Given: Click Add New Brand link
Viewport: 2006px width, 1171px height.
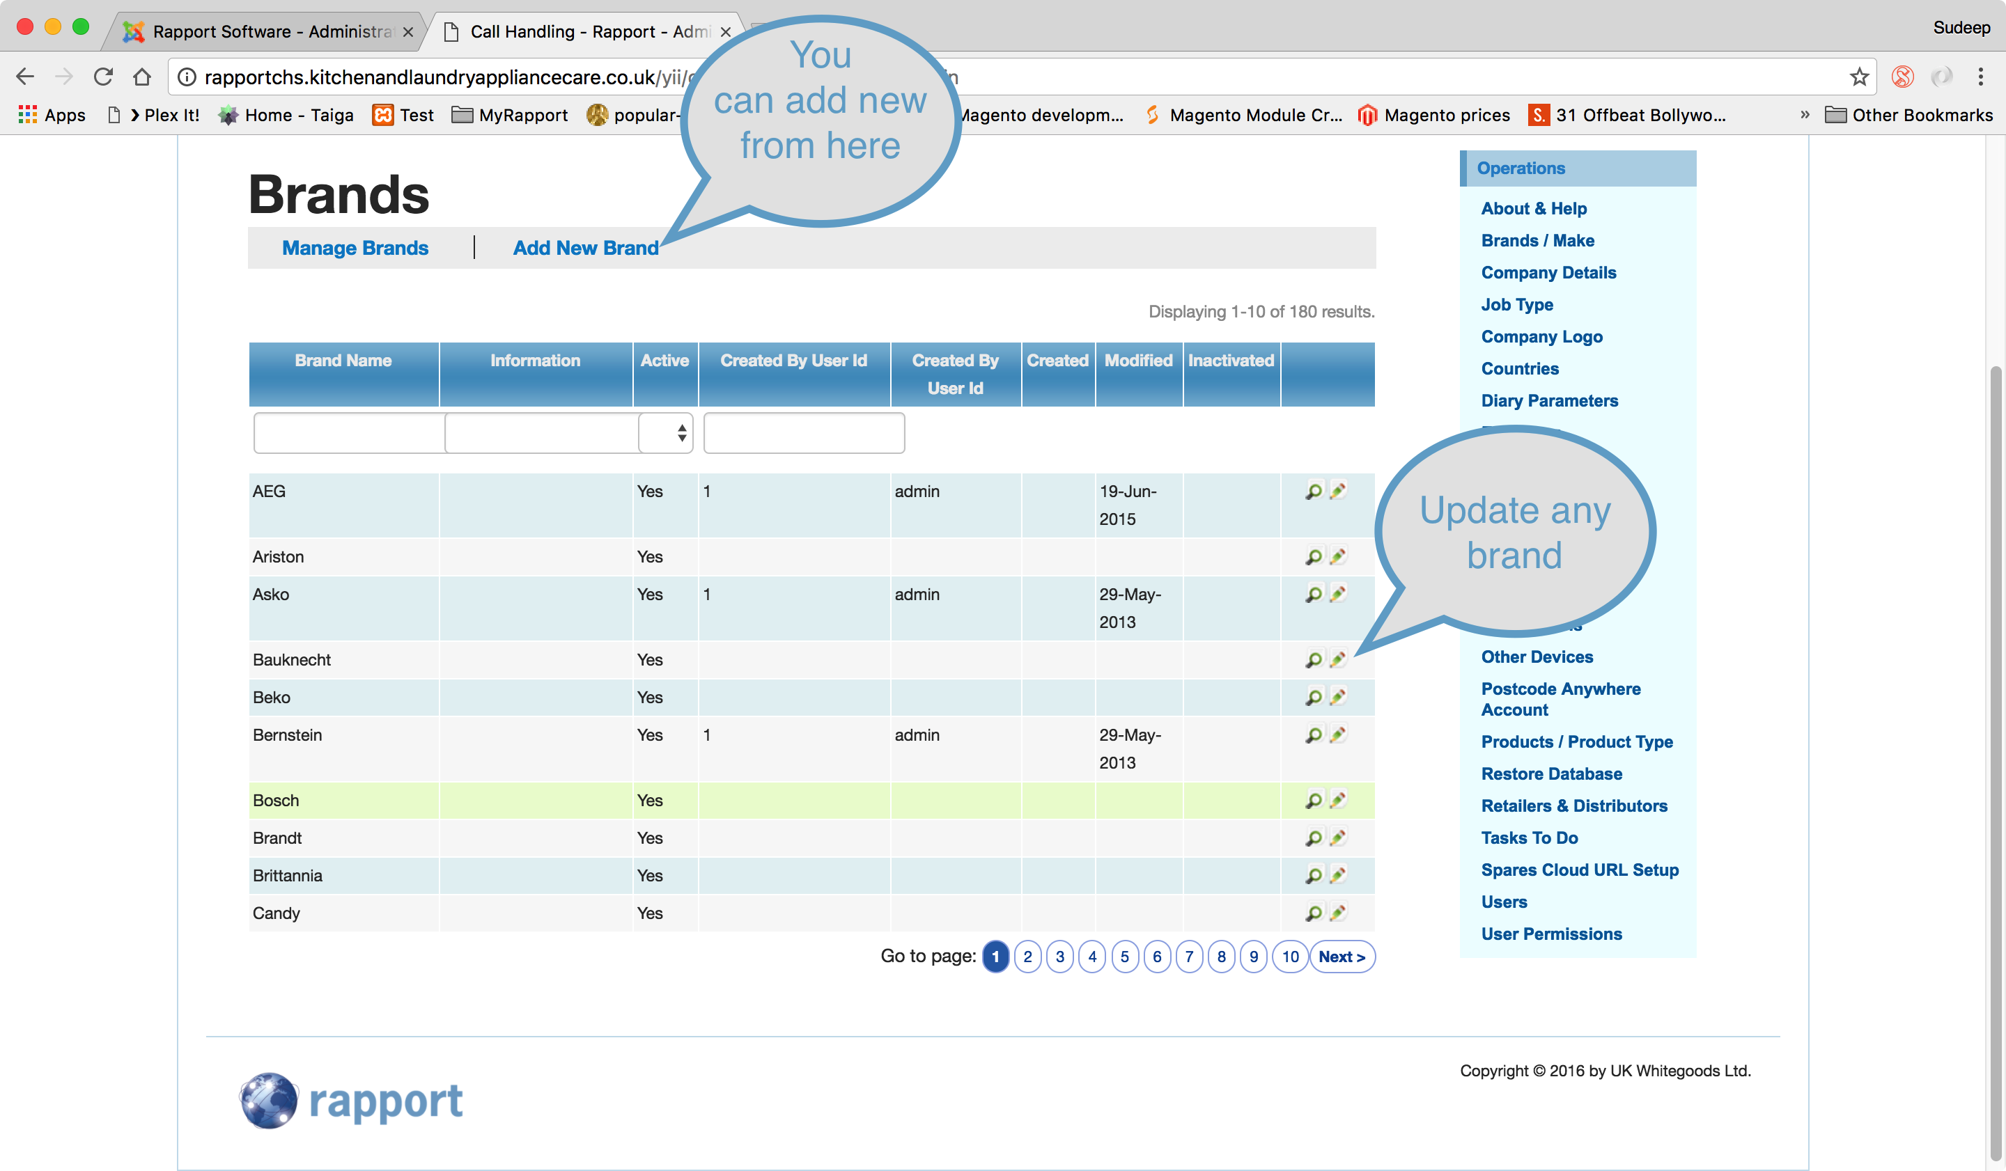Looking at the screenshot, I should pyautogui.click(x=586, y=246).
